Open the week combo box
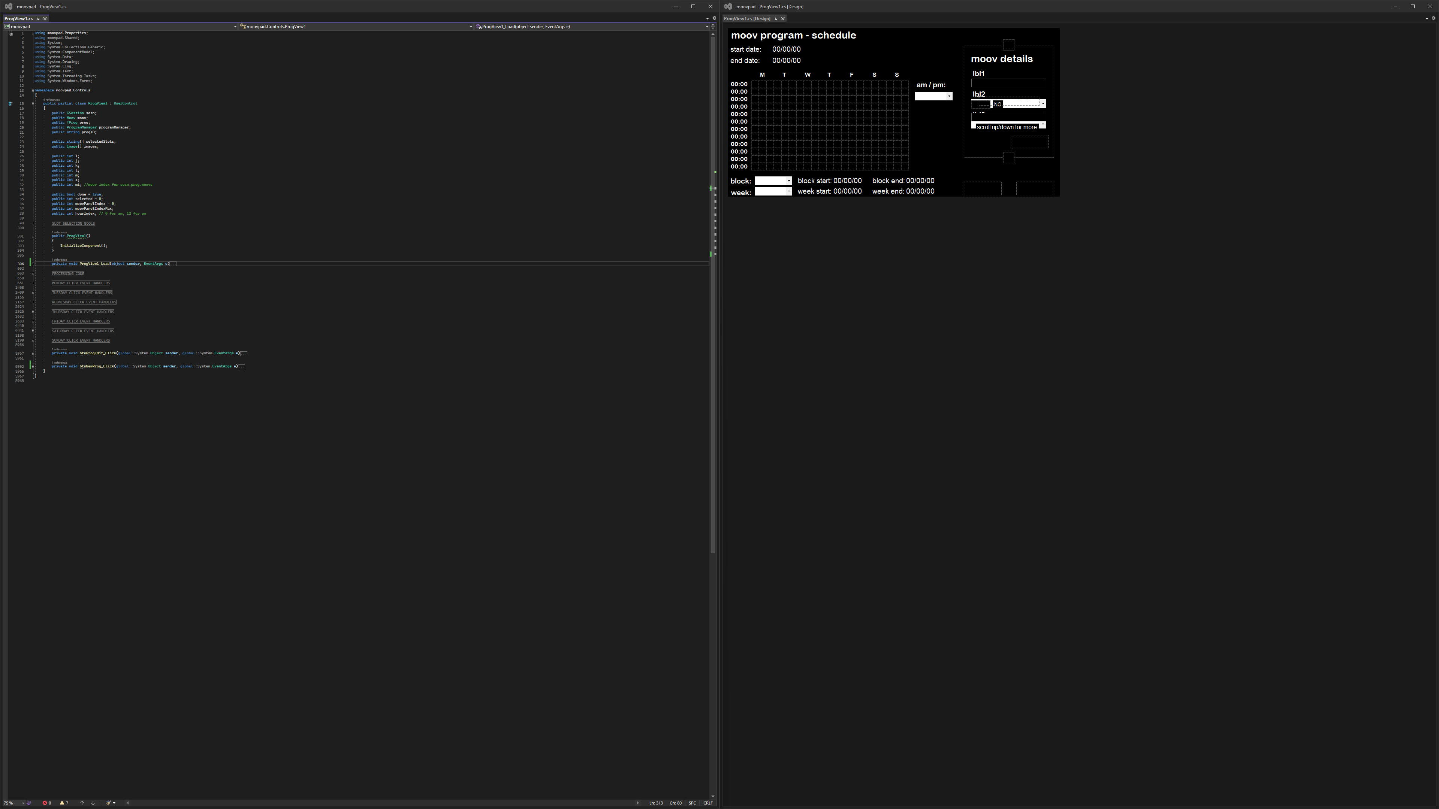Image resolution: width=1439 pixels, height=809 pixels. pos(773,191)
